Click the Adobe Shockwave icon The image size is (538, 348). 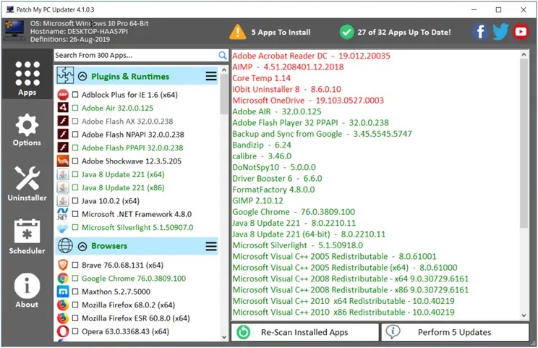tap(63, 161)
